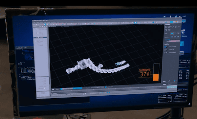Select the highlighted row in the scene tree
The width and height of the screenshot is (197, 119).
(x=40, y=37)
